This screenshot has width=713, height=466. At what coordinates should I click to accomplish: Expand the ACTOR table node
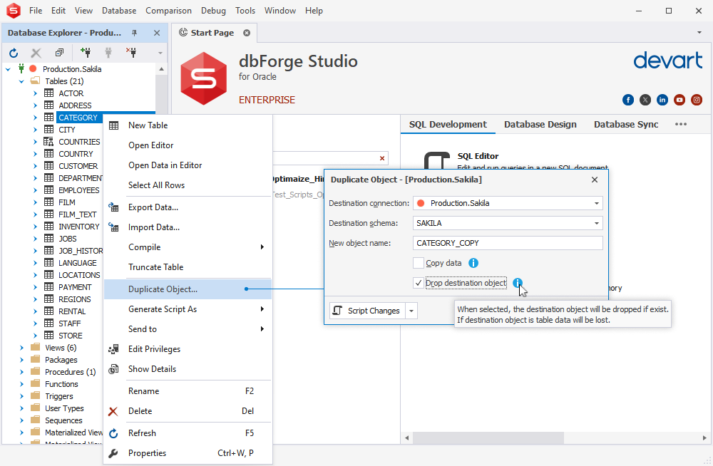(35, 93)
